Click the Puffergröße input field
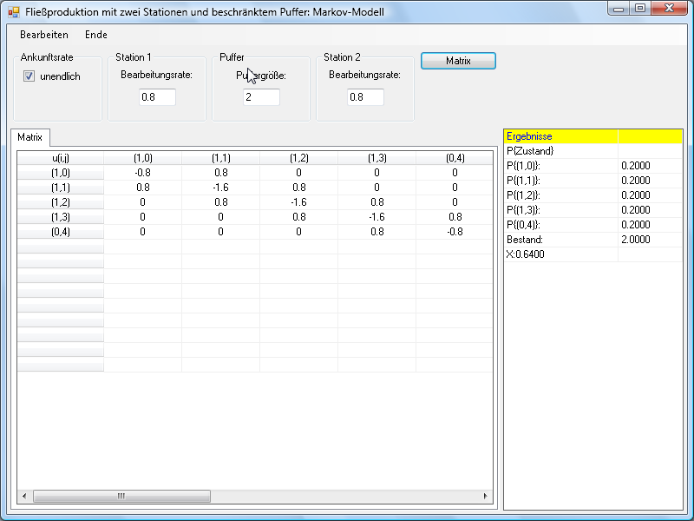 (x=261, y=97)
